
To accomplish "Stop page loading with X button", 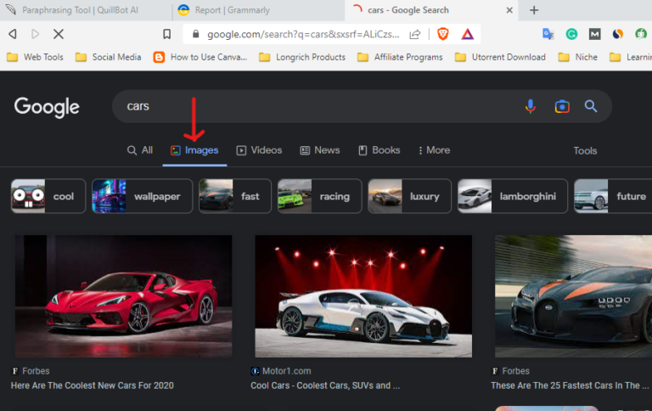I will (59, 34).
